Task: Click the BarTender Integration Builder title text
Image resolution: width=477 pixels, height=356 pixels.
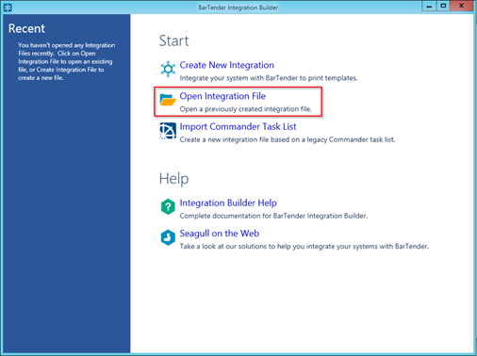Action: pos(238,8)
